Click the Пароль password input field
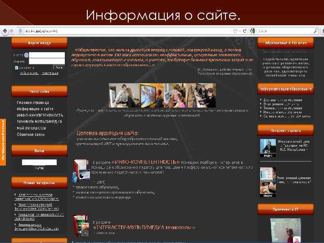The height and width of the screenshot is (243, 324). (x=47, y=61)
